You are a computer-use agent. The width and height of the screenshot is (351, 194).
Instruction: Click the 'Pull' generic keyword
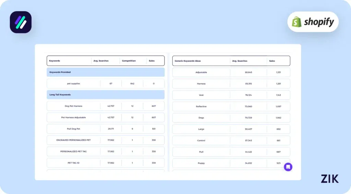click(201, 152)
